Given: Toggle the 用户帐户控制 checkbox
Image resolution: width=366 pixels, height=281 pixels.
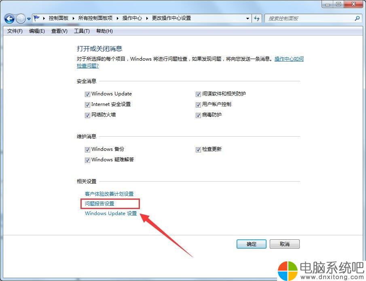Looking at the screenshot, I should coord(198,105).
